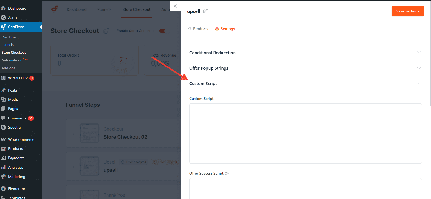Switch to the Products tab in panel
This screenshot has height=199, width=431.
click(x=198, y=29)
